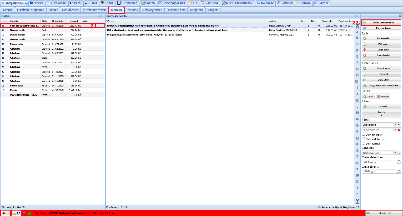Enable Only undelivered checkbox
403x216 pixels.
(x=364, y=139)
